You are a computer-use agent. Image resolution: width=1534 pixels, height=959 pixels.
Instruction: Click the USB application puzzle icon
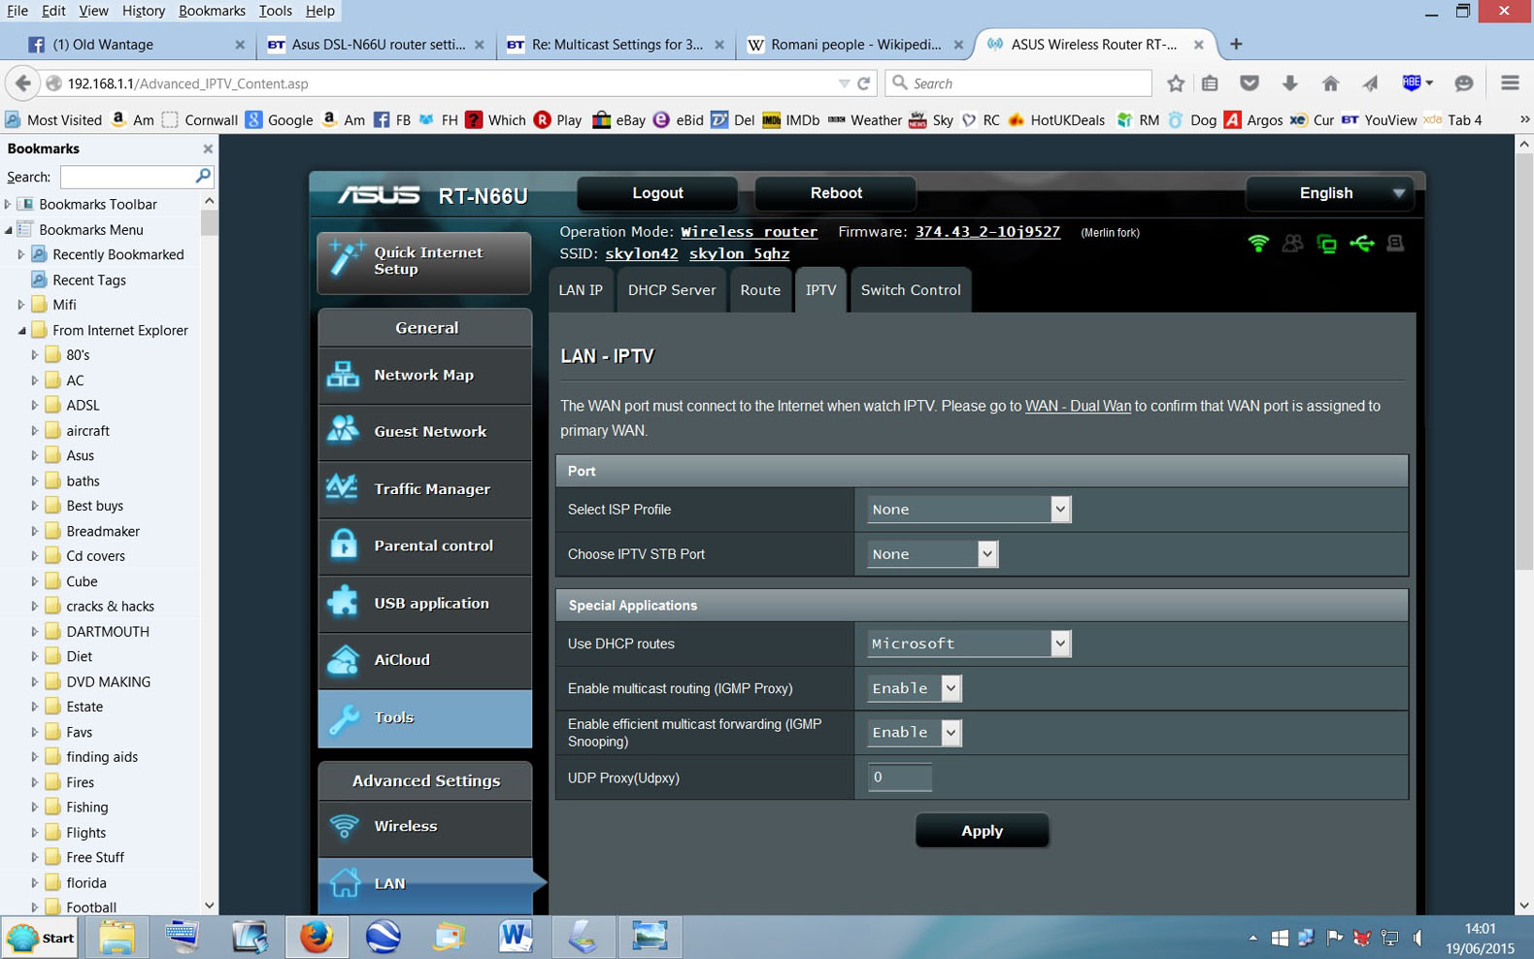pyautogui.click(x=343, y=603)
